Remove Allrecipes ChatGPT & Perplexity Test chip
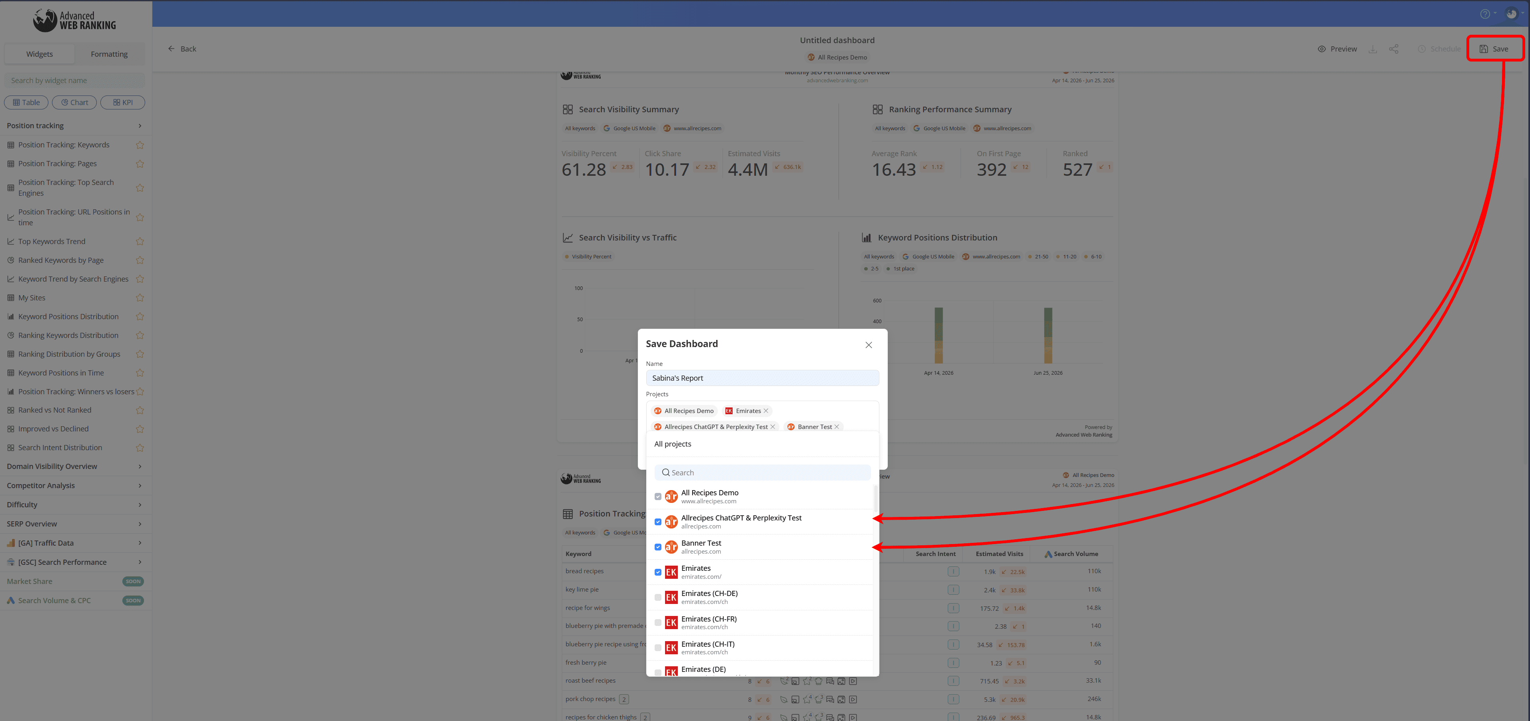Screen dimensions: 1530x721 pyautogui.click(x=773, y=427)
